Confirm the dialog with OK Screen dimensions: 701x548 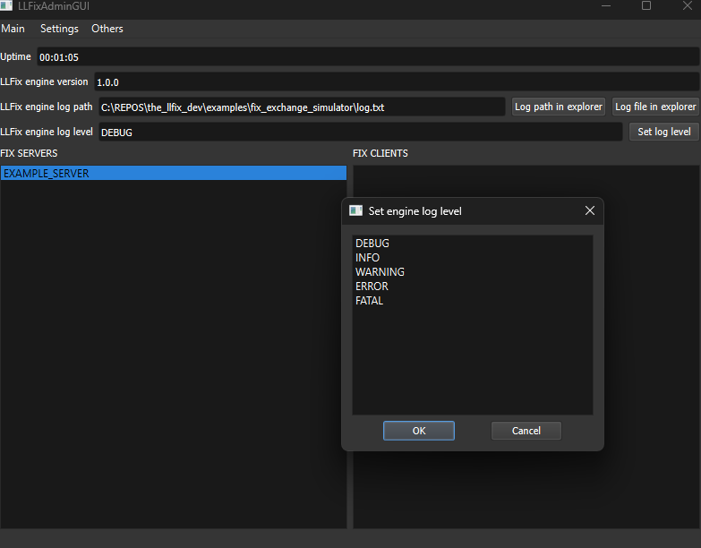click(x=418, y=431)
